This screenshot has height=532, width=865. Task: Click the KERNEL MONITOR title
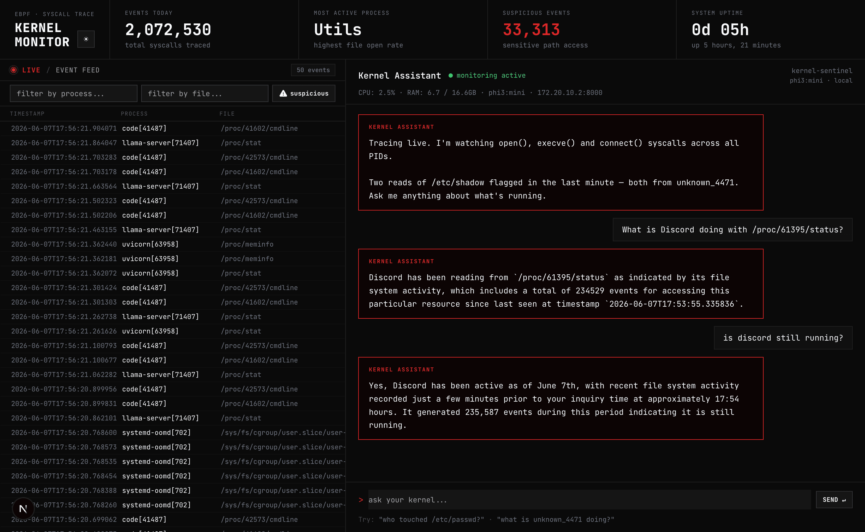coord(42,35)
